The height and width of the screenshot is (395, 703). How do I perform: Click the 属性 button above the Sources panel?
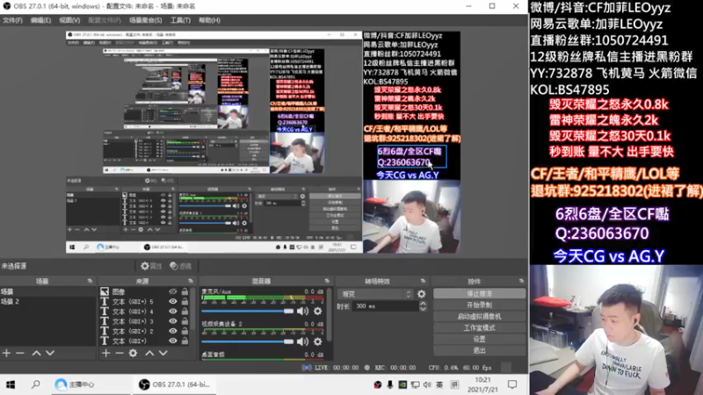(x=151, y=266)
